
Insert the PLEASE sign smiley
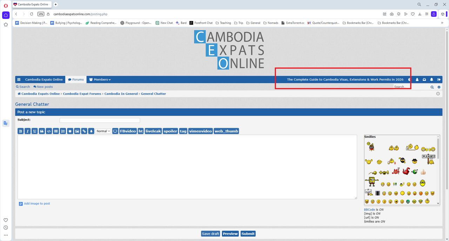point(429,159)
